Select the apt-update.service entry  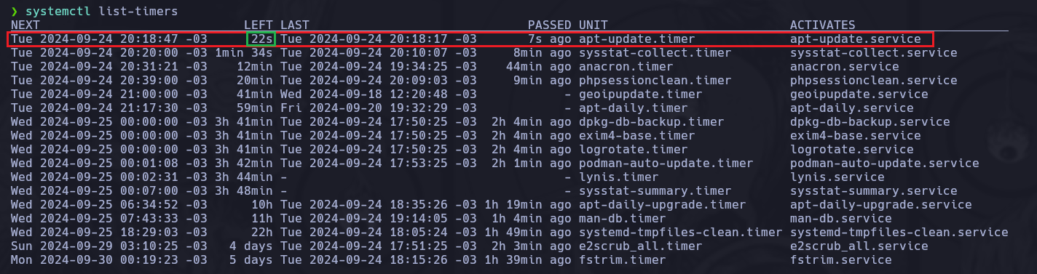tap(856, 39)
